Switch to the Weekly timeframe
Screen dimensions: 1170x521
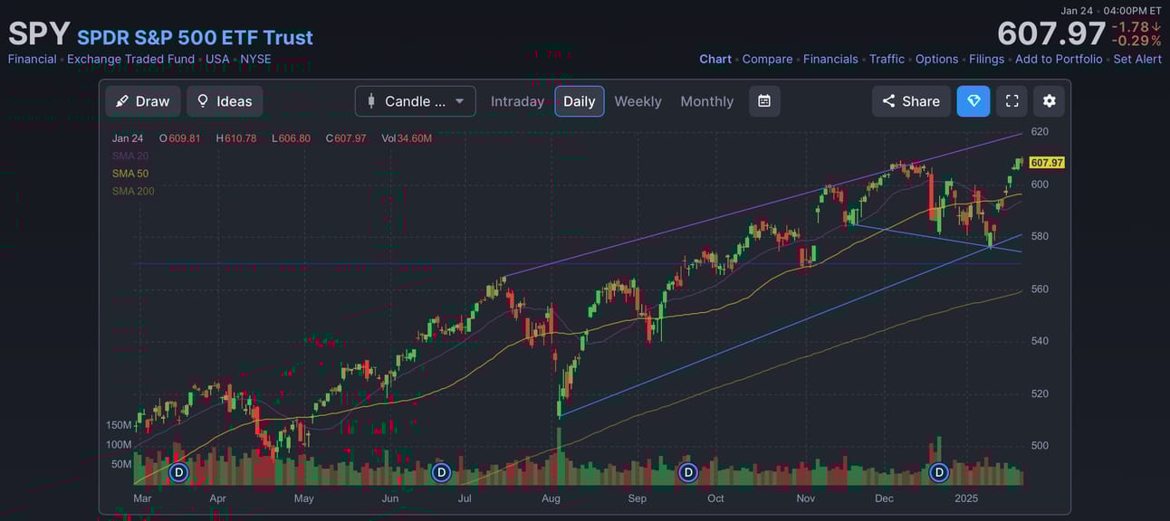638,101
